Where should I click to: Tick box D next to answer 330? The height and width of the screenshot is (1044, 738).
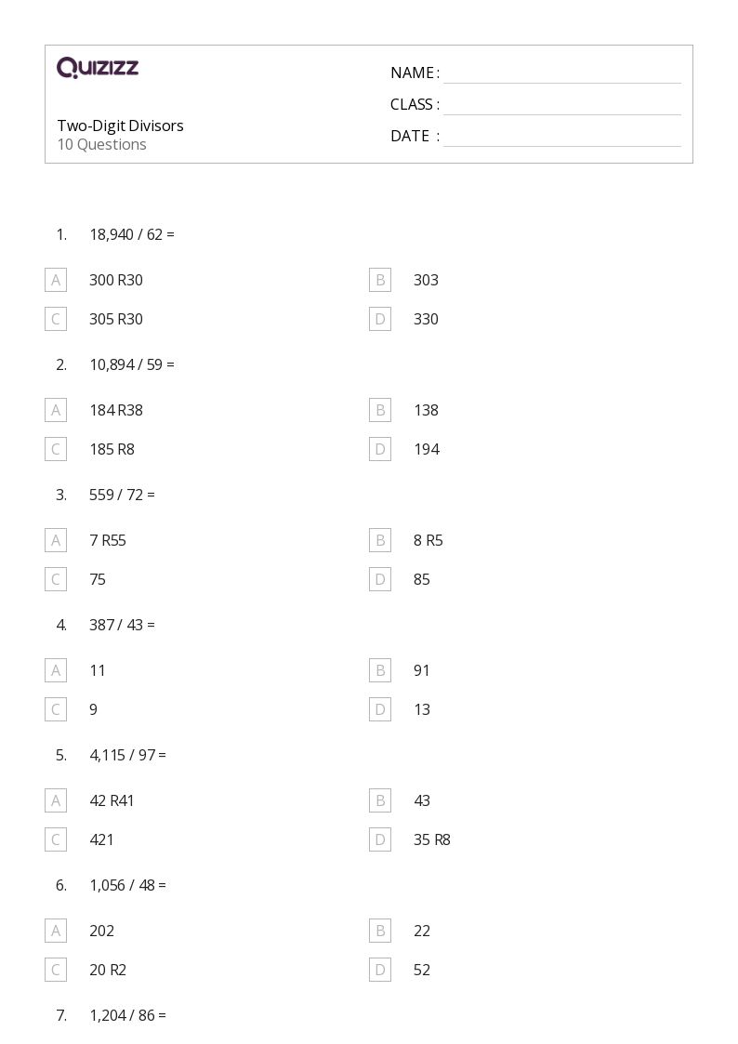380,319
